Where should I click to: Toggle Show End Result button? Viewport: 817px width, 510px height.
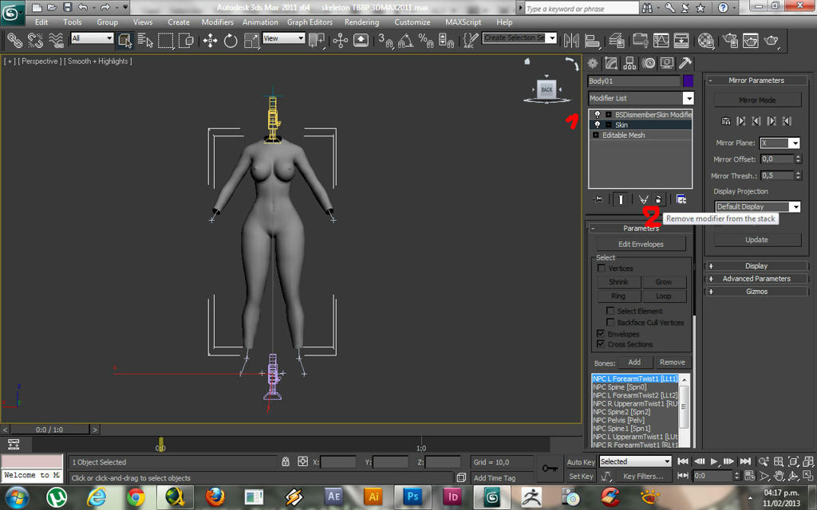[x=621, y=199]
